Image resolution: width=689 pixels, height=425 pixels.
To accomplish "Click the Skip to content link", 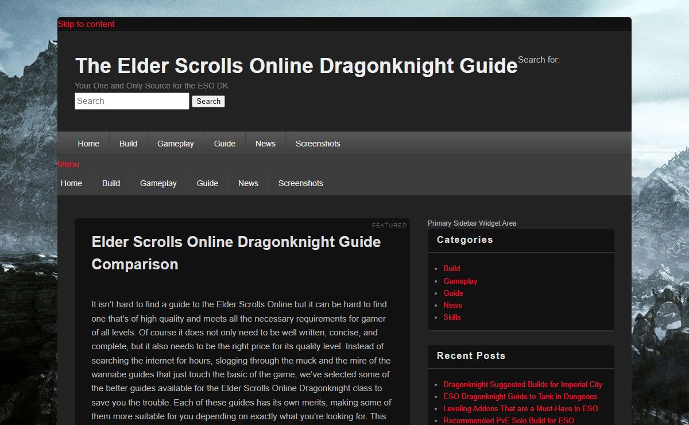I will [x=86, y=24].
